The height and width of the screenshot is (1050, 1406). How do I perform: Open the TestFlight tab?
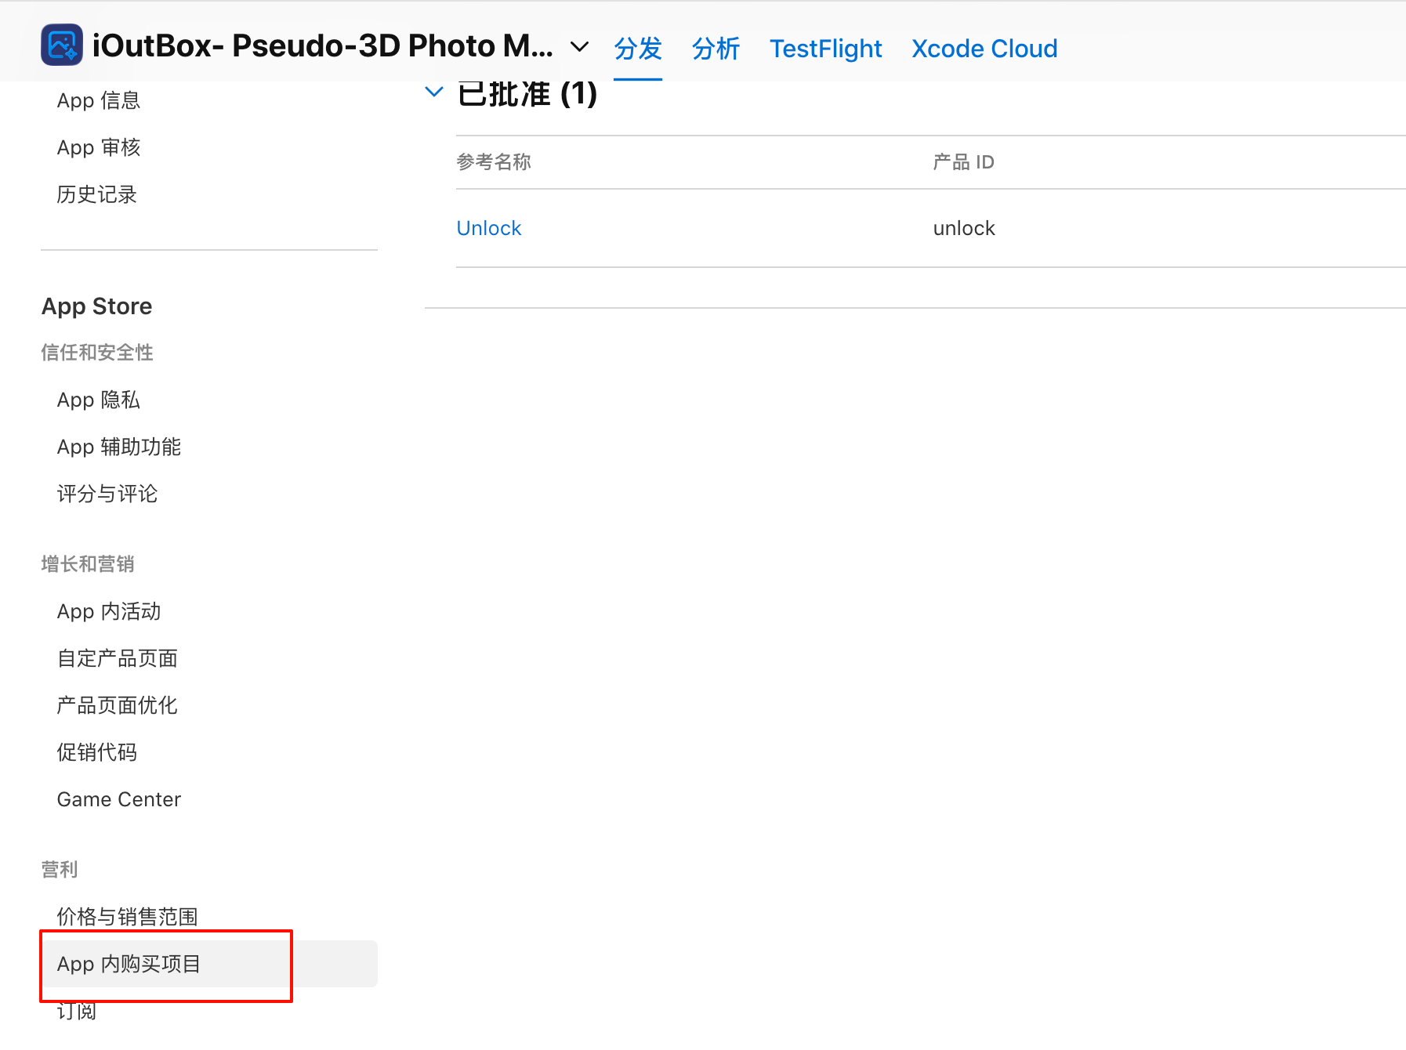pyautogui.click(x=825, y=49)
